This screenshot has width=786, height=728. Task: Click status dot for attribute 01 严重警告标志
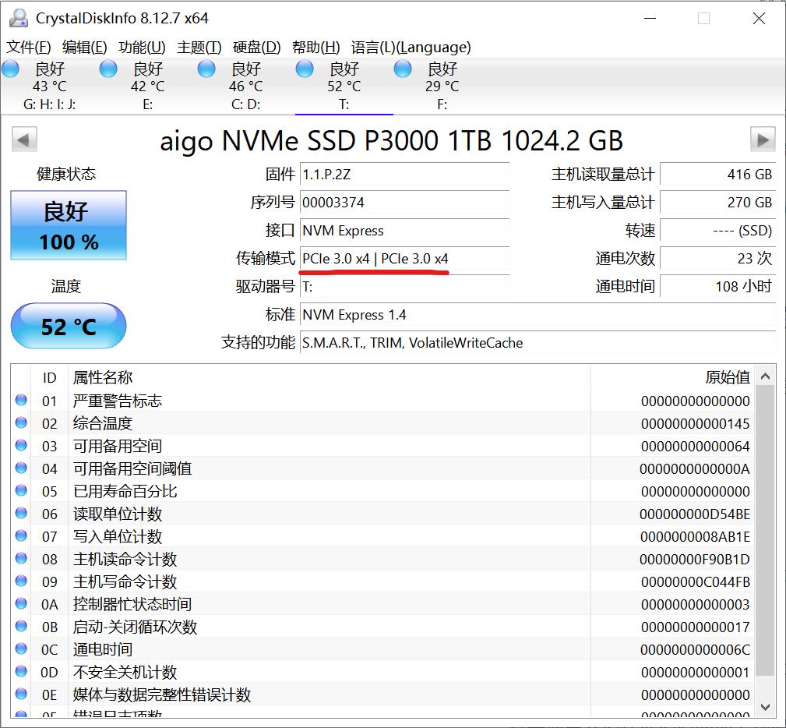pyautogui.click(x=21, y=401)
